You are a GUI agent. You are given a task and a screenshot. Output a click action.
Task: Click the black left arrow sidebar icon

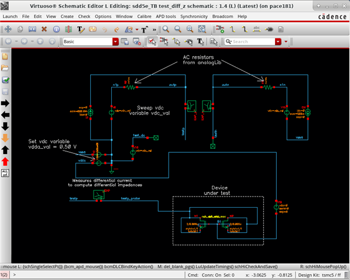tap(5, 115)
